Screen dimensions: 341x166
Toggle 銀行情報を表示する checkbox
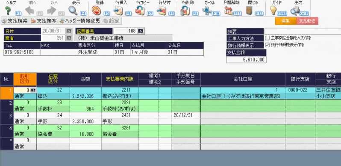tap(268, 45)
